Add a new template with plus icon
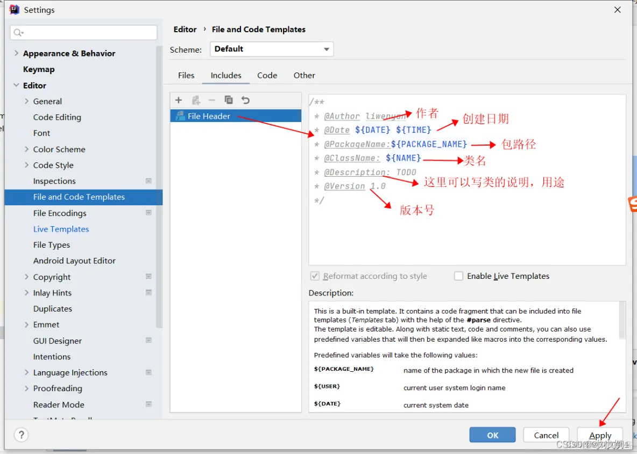637x454 pixels. point(178,100)
